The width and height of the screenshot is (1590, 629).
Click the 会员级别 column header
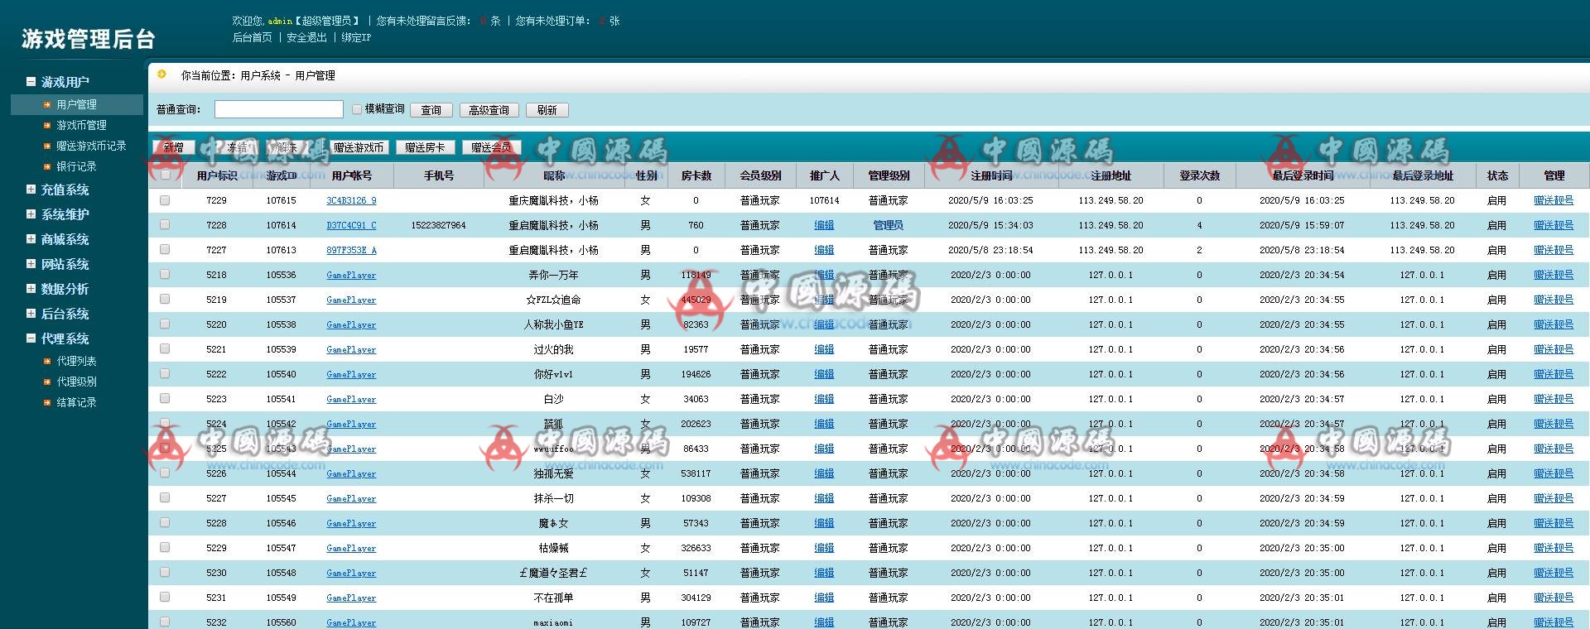(x=760, y=175)
